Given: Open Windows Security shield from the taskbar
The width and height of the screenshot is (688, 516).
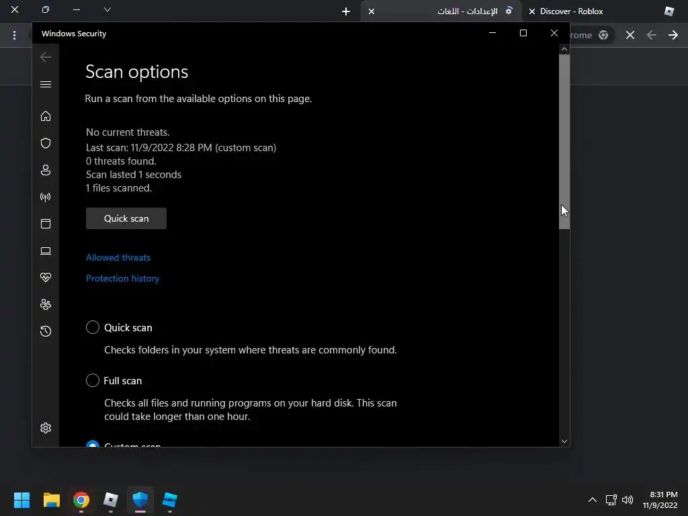Looking at the screenshot, I should (x=140, y=500).
